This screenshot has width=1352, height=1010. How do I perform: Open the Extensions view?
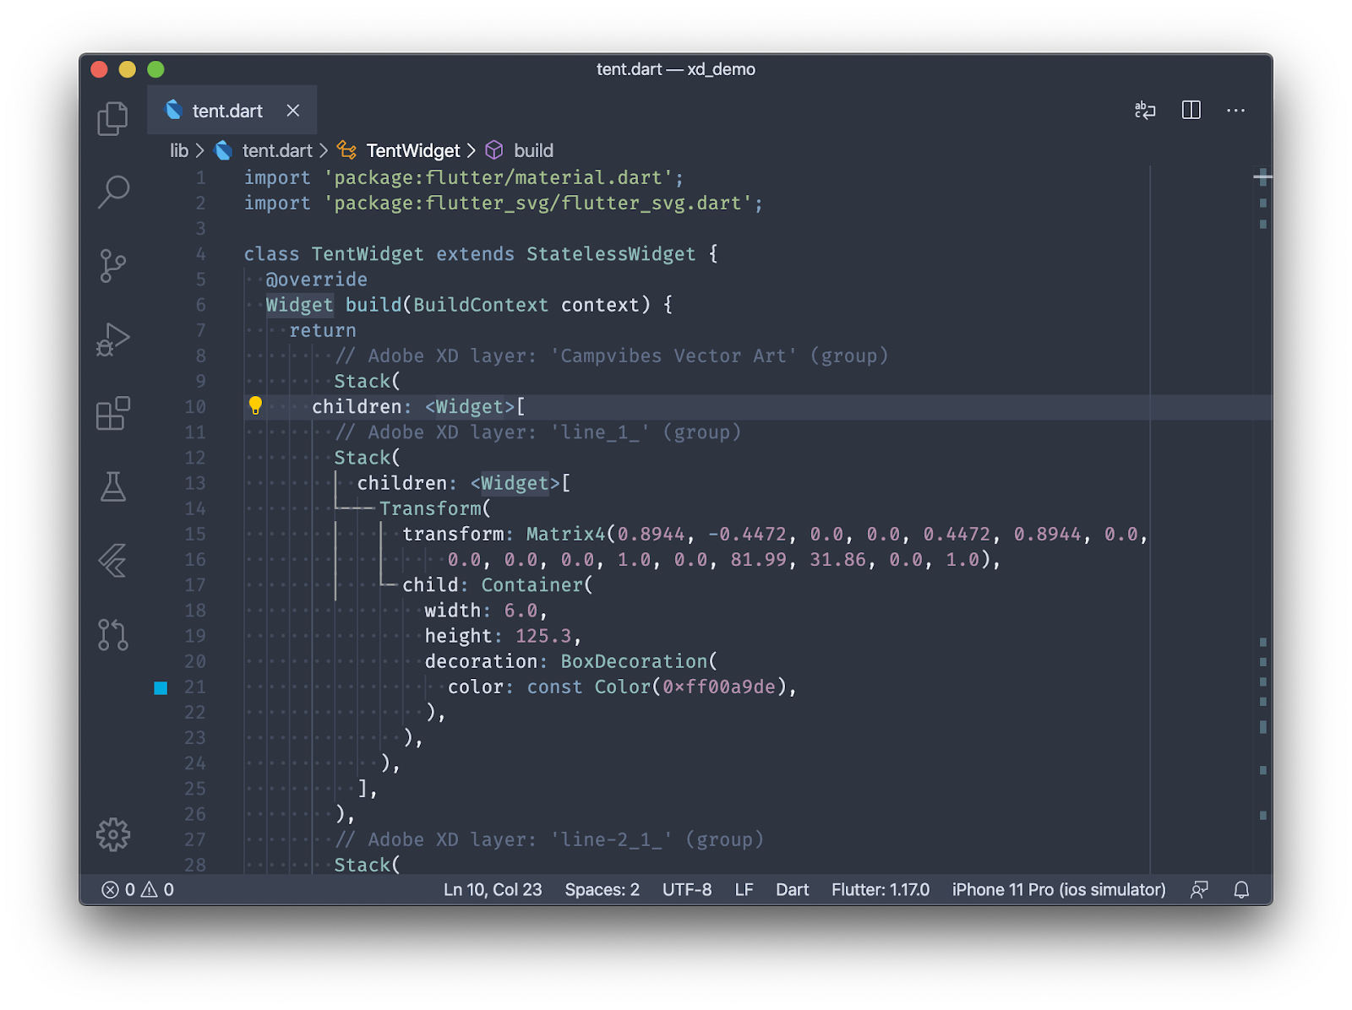tap(112, 413)
